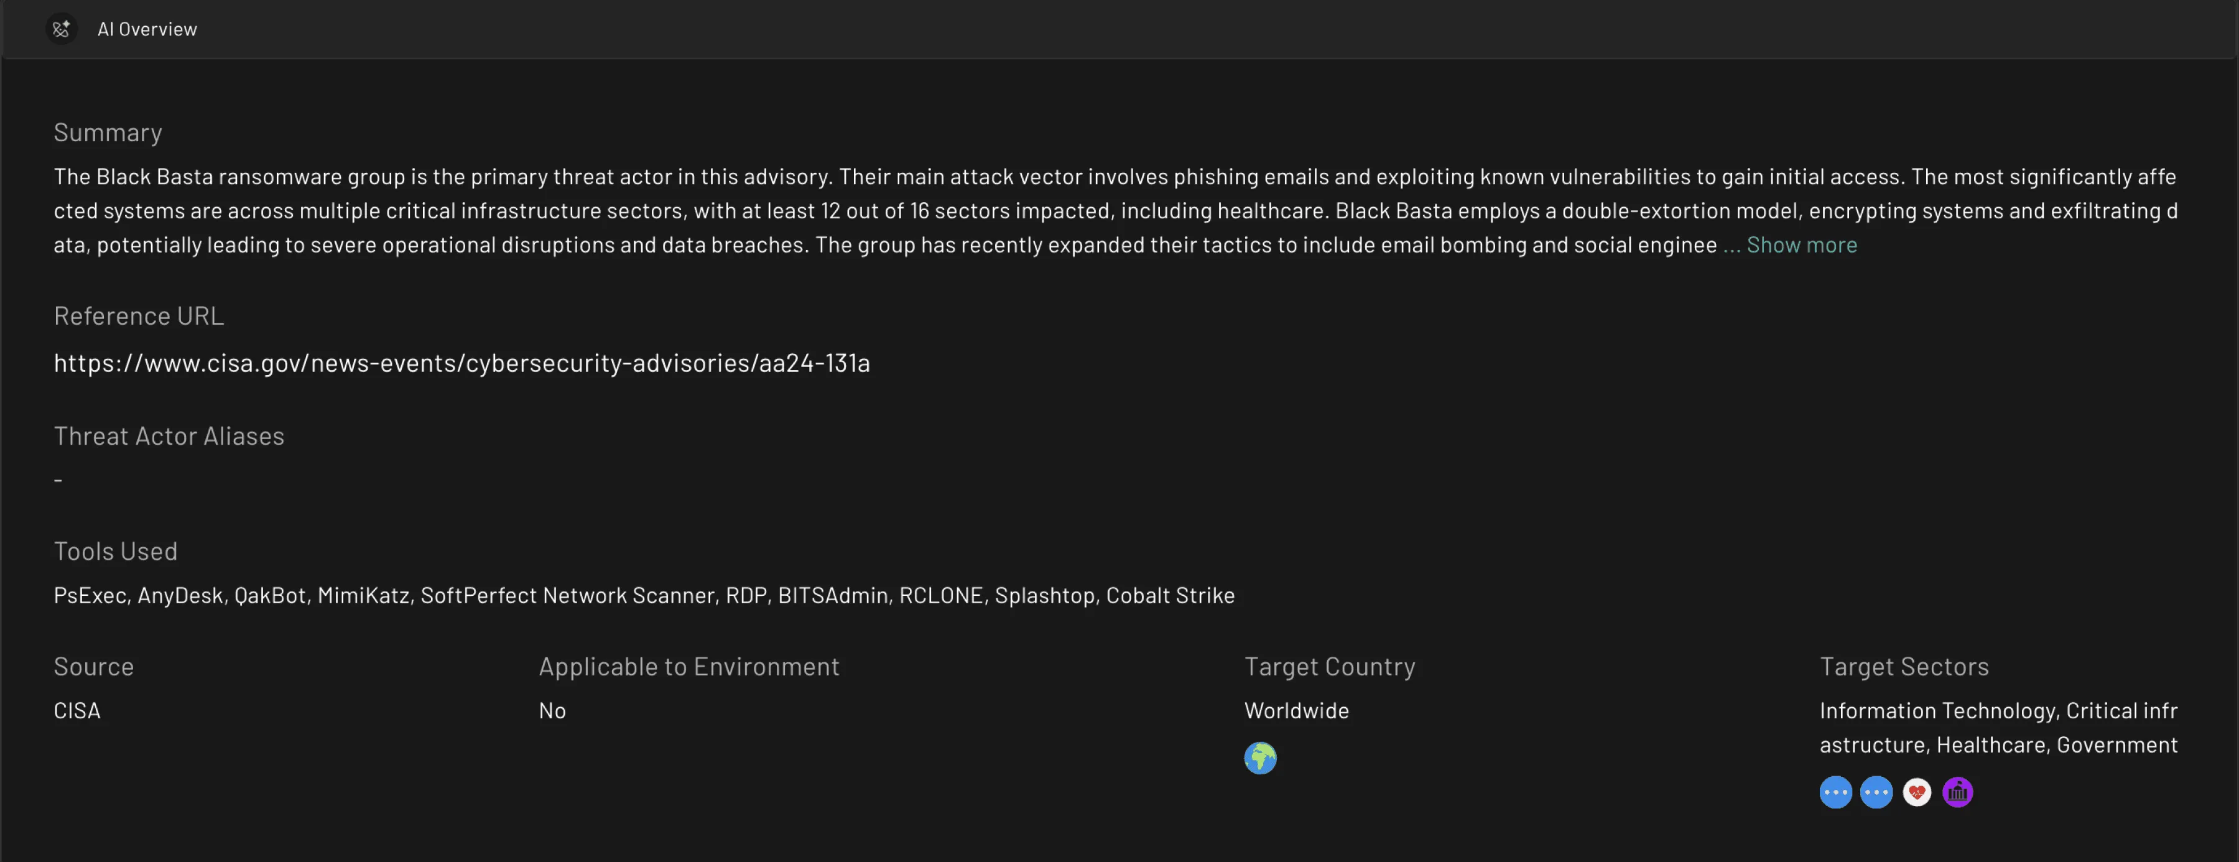Click the AI Overview panel title

click(147, 29)
